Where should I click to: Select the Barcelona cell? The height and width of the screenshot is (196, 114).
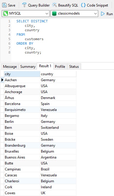22,104
